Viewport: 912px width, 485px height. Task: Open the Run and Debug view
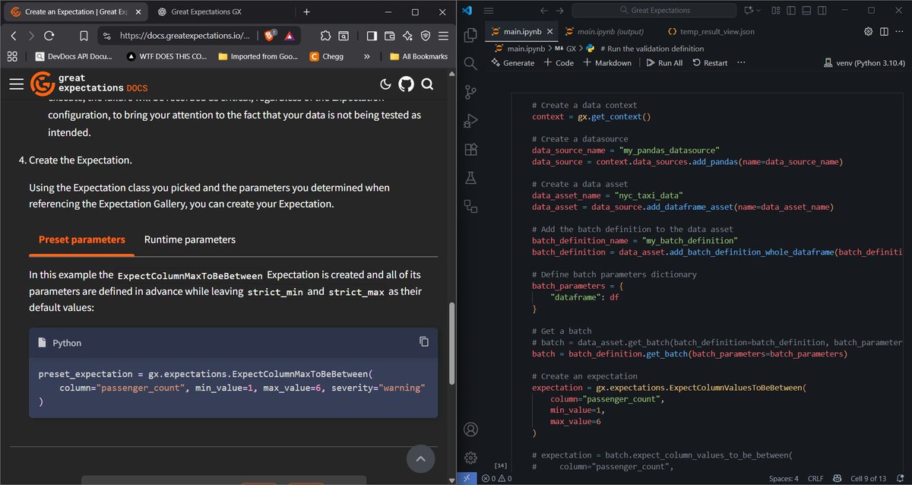pos(470,120)
